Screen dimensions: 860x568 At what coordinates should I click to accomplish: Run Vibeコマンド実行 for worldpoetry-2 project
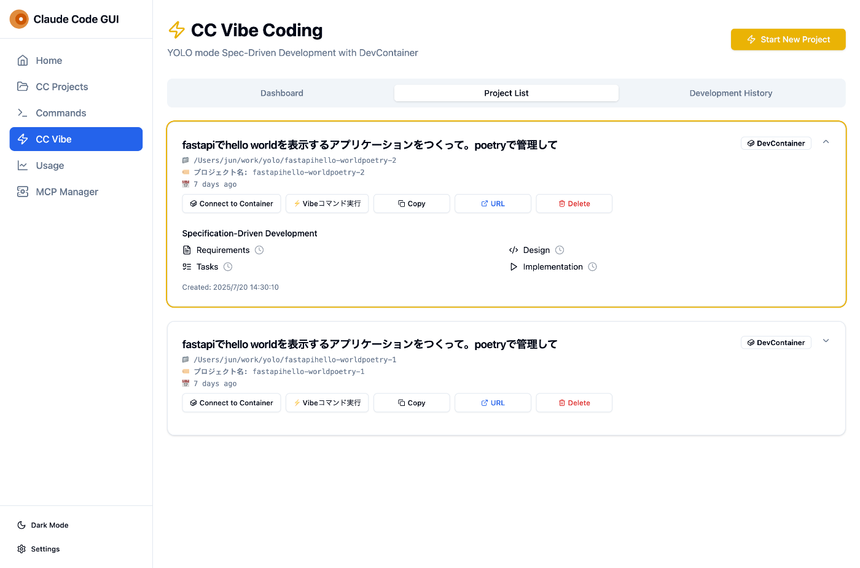click(327, 204)
